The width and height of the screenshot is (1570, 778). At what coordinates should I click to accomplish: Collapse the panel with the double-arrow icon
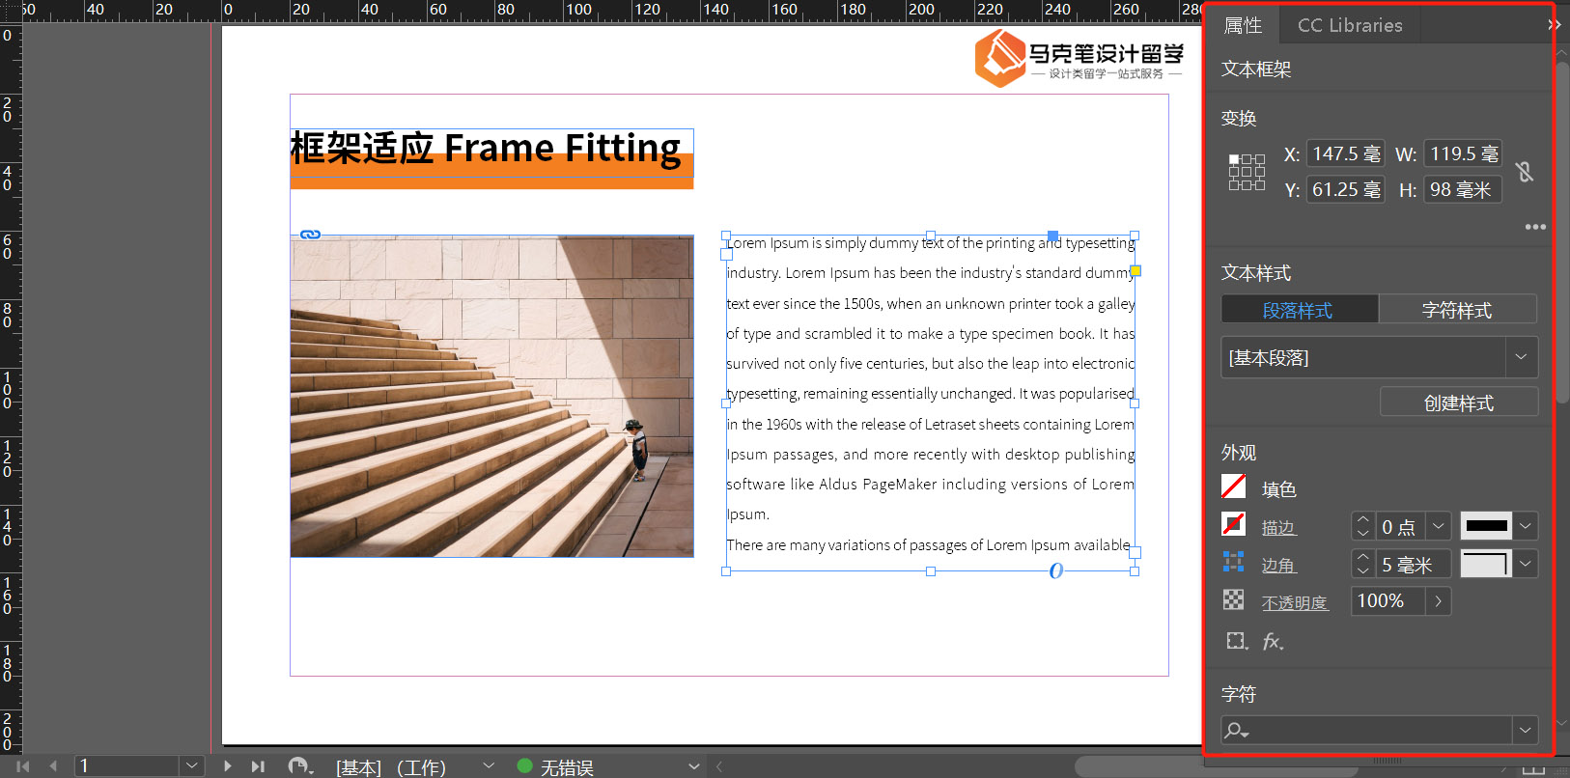[x=1554, y=24]
